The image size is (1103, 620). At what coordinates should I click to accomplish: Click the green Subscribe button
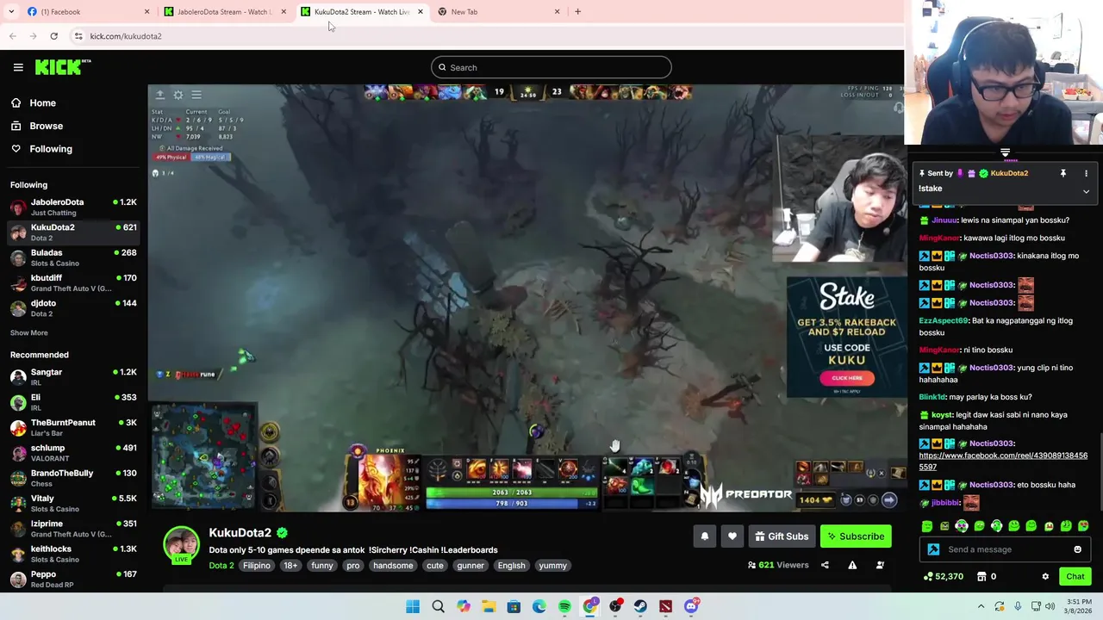856,536
